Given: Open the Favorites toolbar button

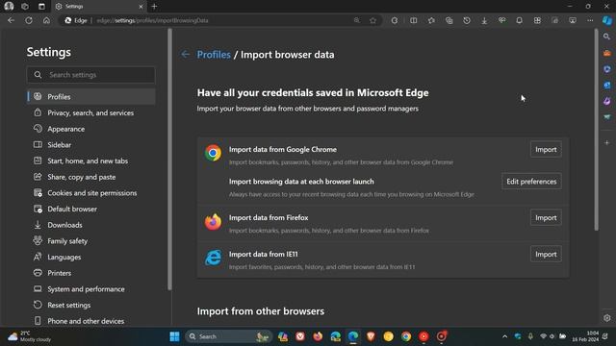Looking at the screenshot, I should point(431,20).
